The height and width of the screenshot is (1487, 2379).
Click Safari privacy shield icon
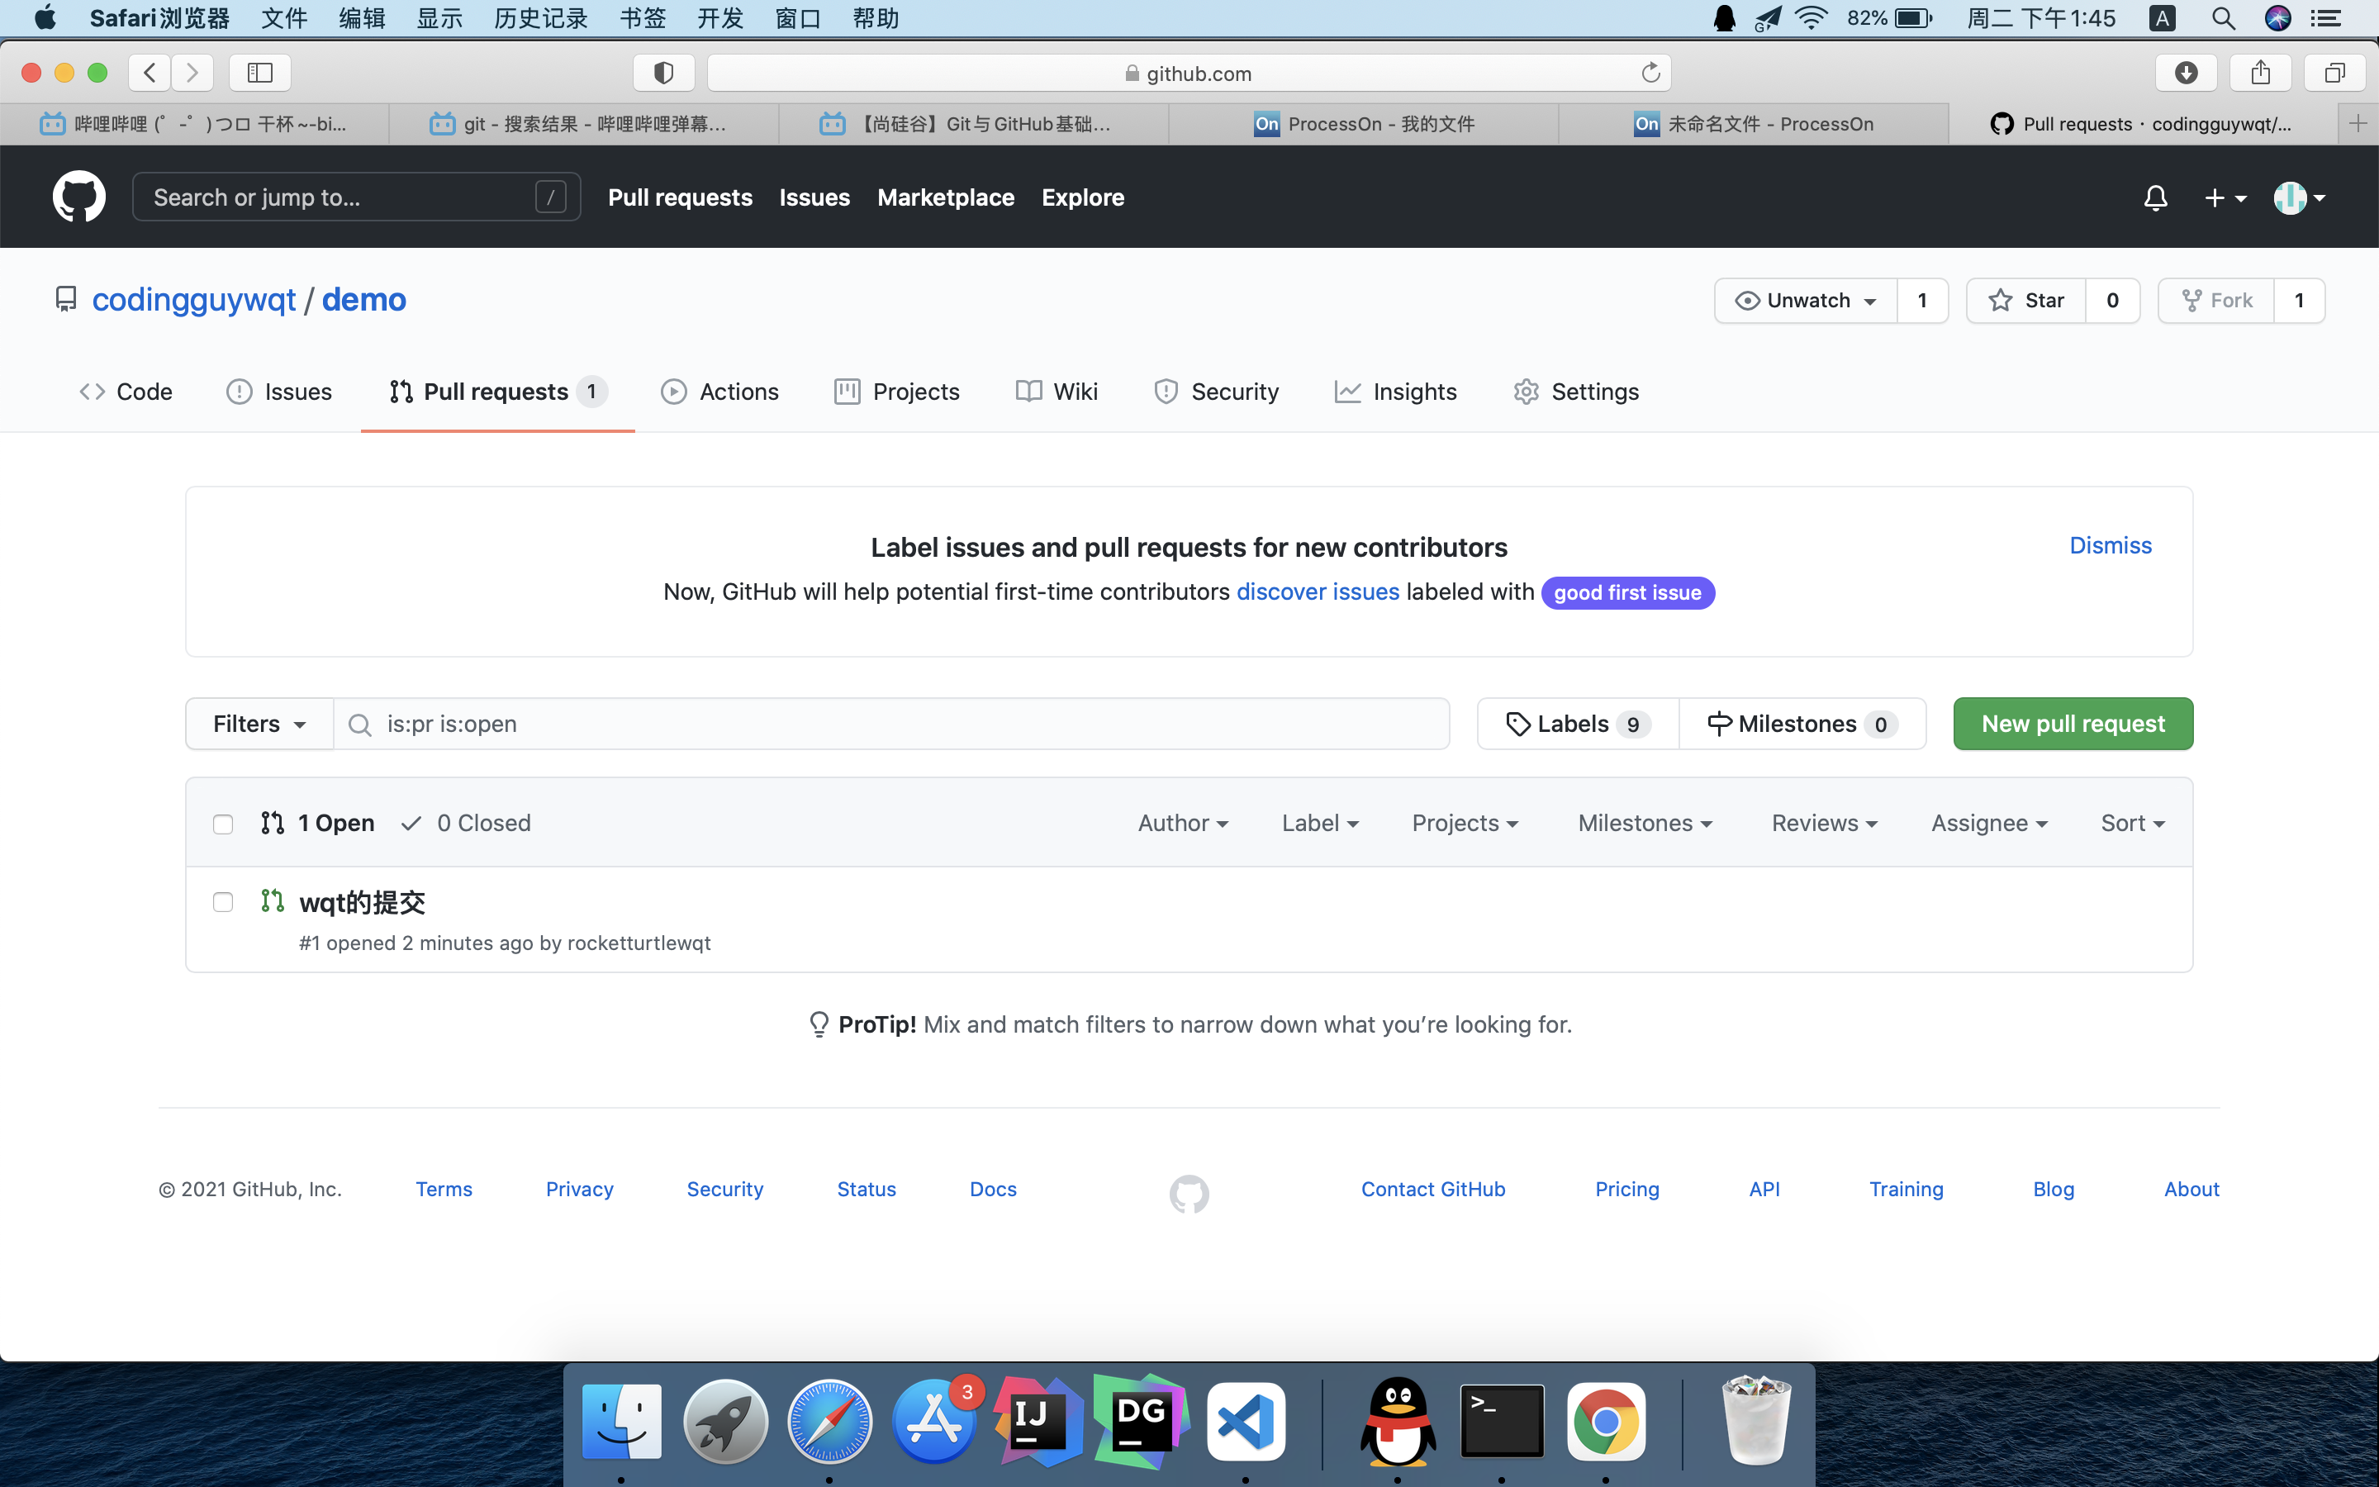coord(663,73)
